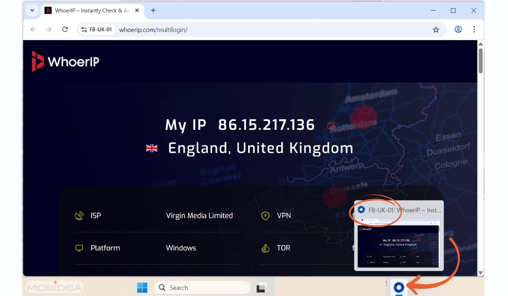Open the tab search chevron
Image resolution: width=508 pixels, height=296 pixels.
point(32,10)
